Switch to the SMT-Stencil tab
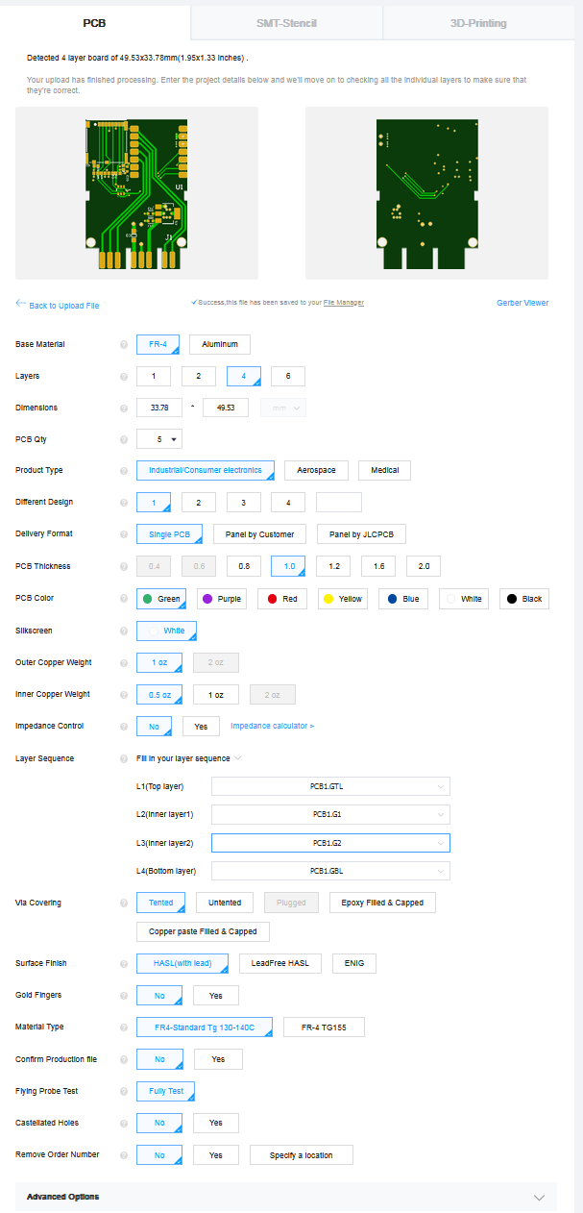 (x=285, y=21)
